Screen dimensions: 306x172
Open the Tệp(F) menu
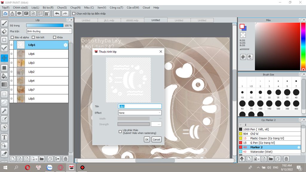point(6,7)
